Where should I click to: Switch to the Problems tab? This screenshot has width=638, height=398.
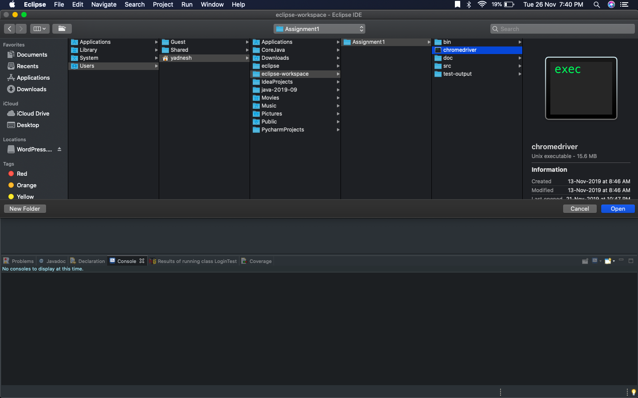[19, 261]
